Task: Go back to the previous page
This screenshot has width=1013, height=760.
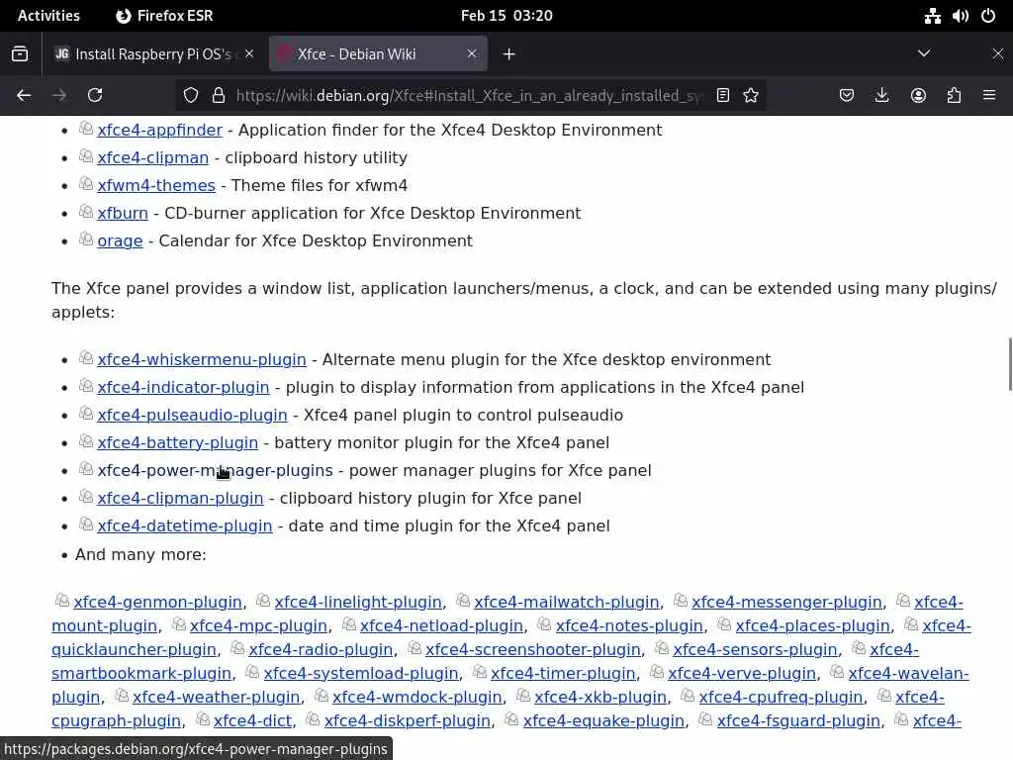Action: coord(24,96)
